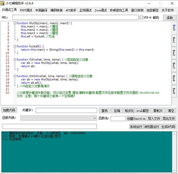
Task: Click the 函数名 input field
Action: pyautogui.click(x=118, y=118)
